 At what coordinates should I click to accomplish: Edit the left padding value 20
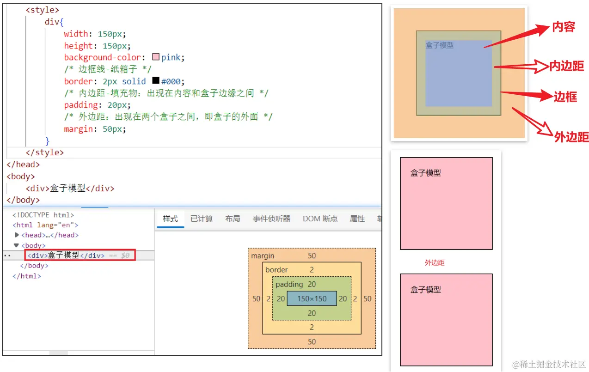(281, 299)
